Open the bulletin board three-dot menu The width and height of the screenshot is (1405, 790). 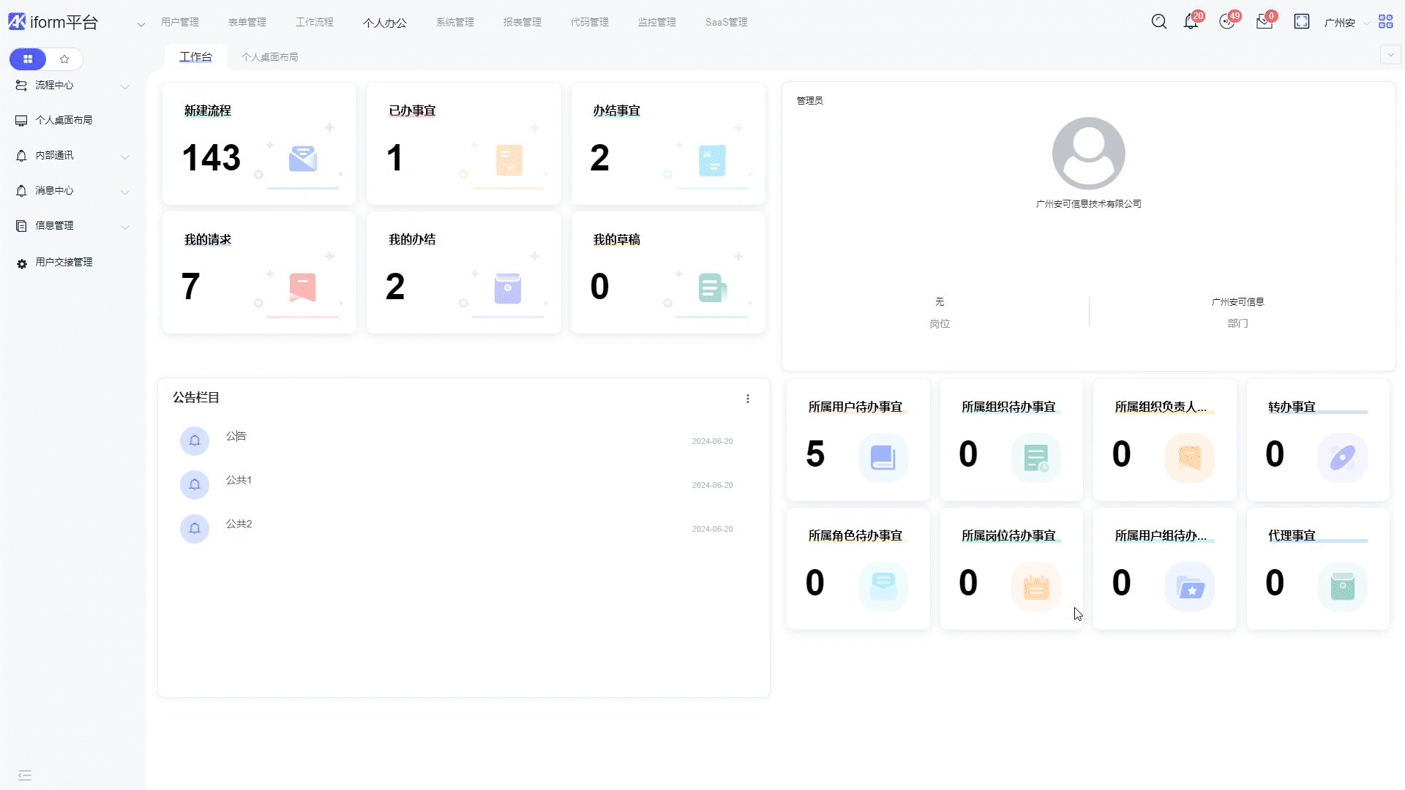(x=747, y=399)
